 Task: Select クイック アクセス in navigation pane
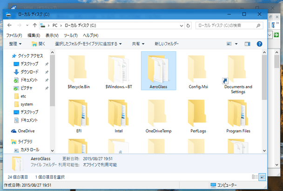coord(27,56)
